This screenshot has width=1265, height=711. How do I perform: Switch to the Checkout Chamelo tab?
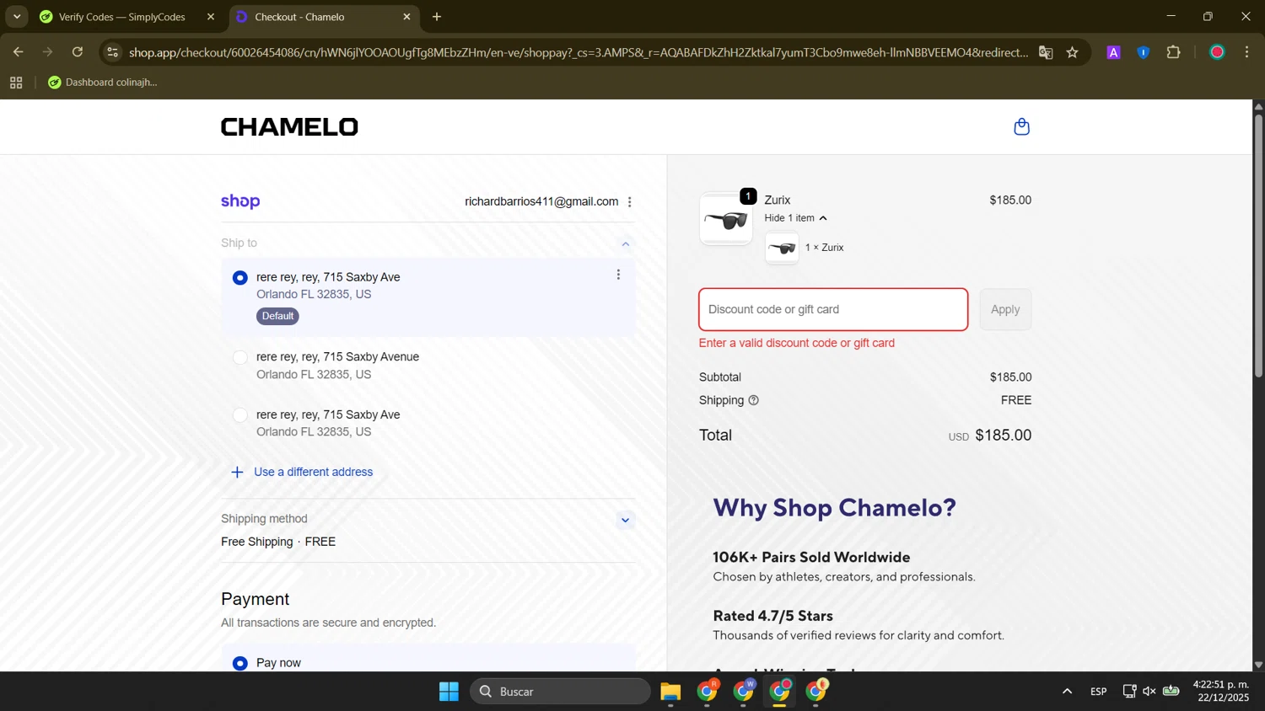point(324,17)
